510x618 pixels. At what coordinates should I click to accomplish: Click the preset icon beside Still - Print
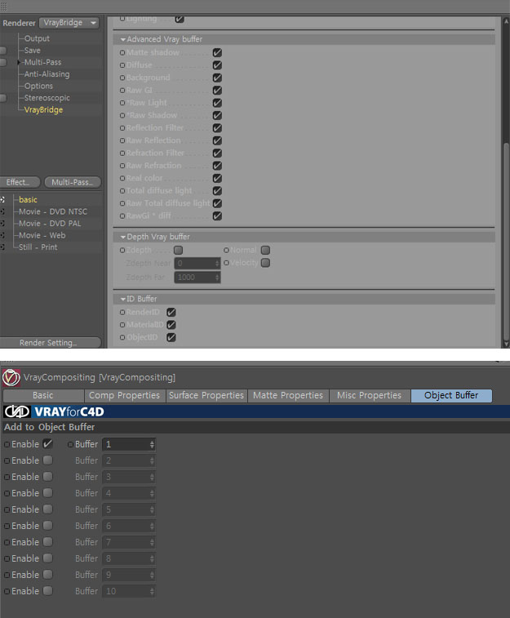coord(2,247)
